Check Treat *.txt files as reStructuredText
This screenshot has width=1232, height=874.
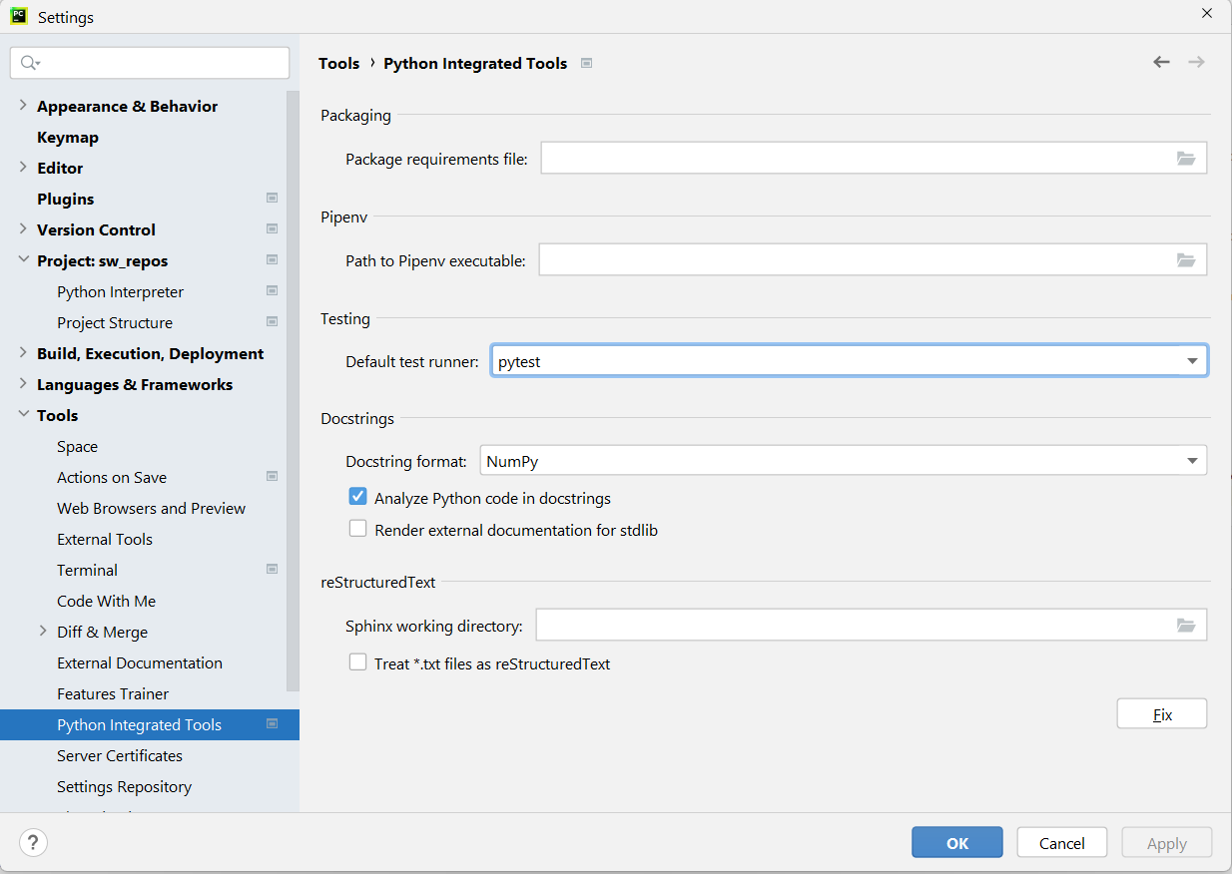click(358, 661)
